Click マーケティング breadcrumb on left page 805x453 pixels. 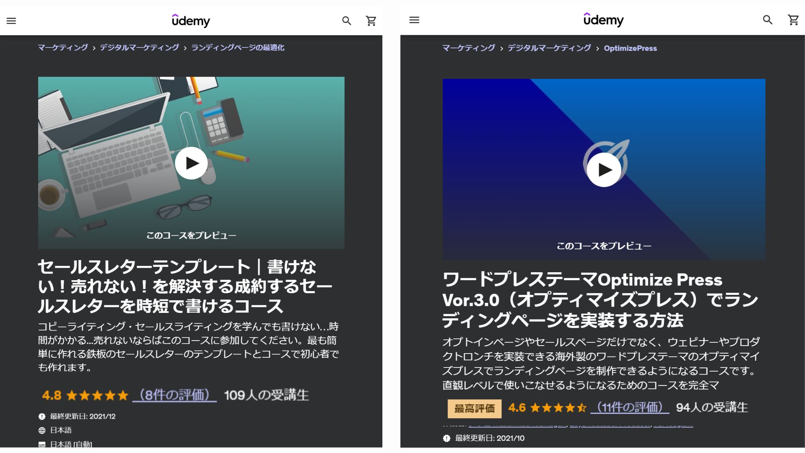63,48
